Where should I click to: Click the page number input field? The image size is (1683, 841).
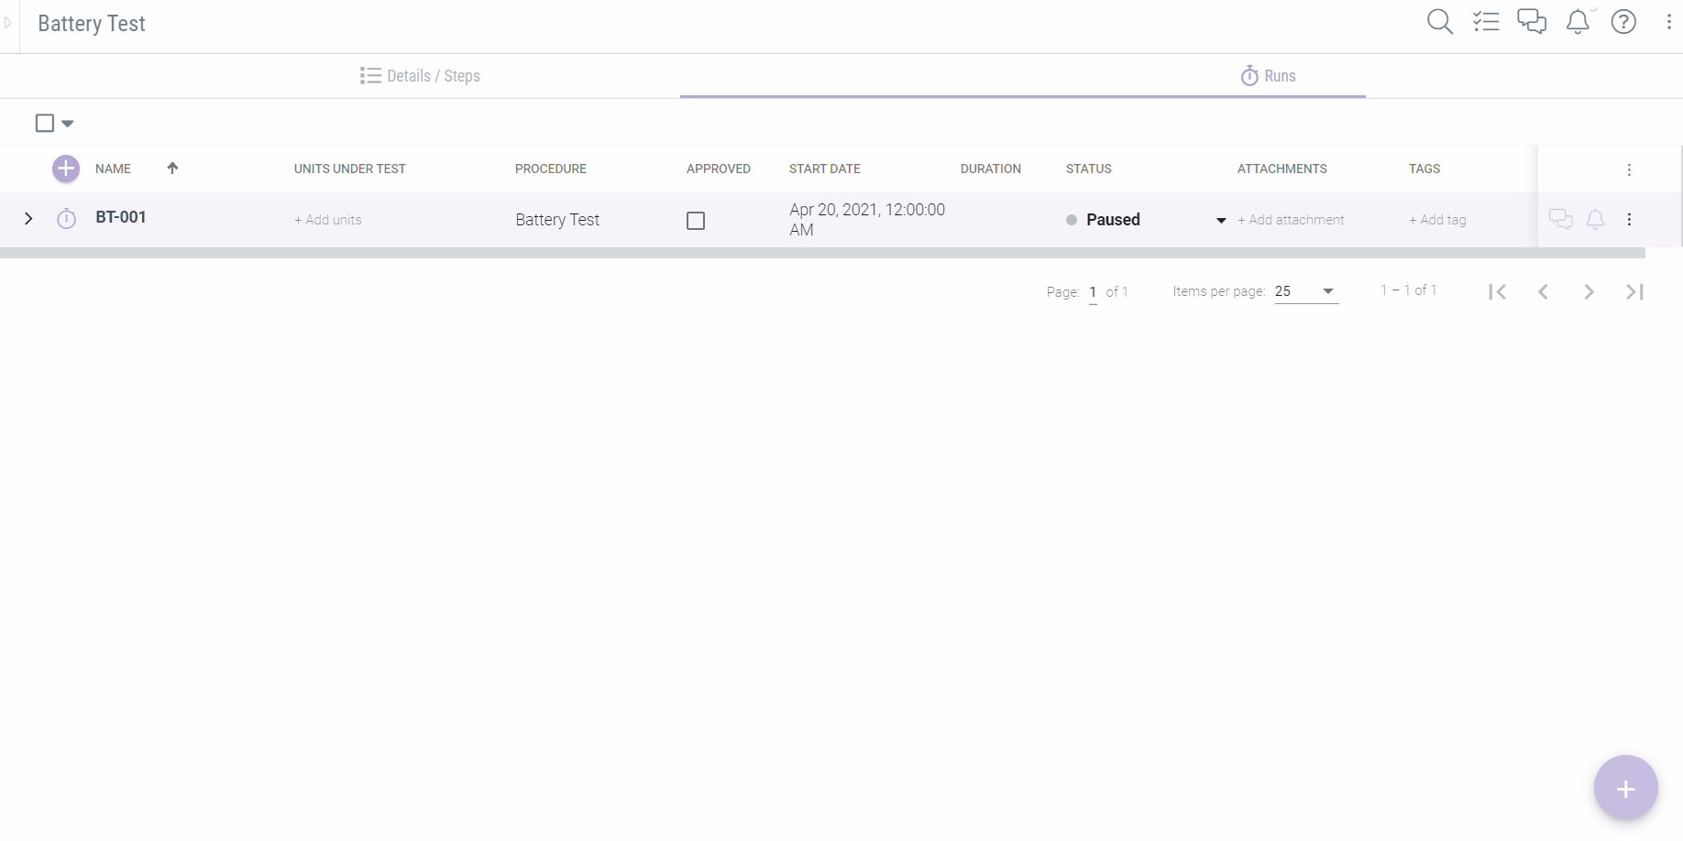click(1093, 292)
